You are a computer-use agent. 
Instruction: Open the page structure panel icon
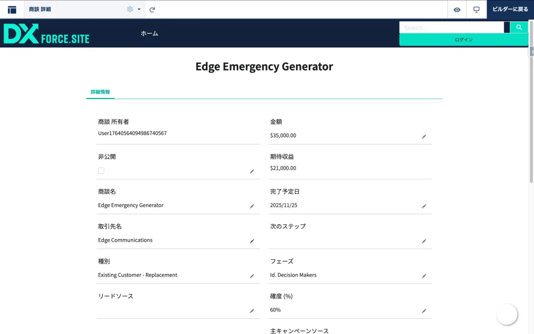(11, 9)
